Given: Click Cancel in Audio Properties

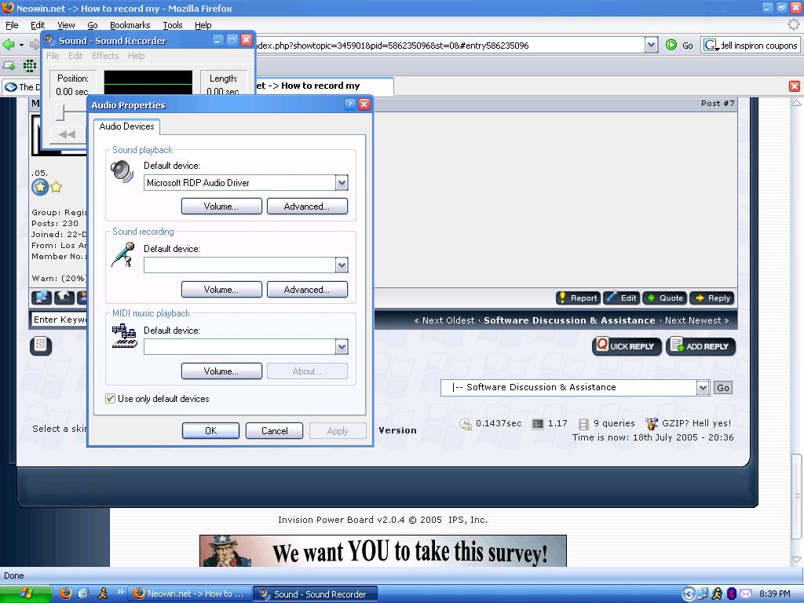Looking at the screenshot, I should (274, 431).
